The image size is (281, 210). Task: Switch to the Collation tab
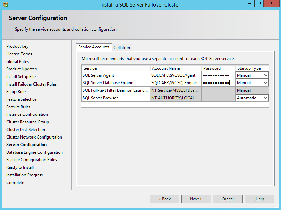pyautogui.click(x=122, y=48)
